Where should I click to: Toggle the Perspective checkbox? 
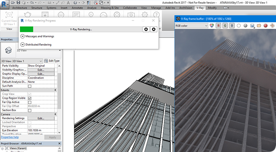pyautogui.click(x=30, y=126)
